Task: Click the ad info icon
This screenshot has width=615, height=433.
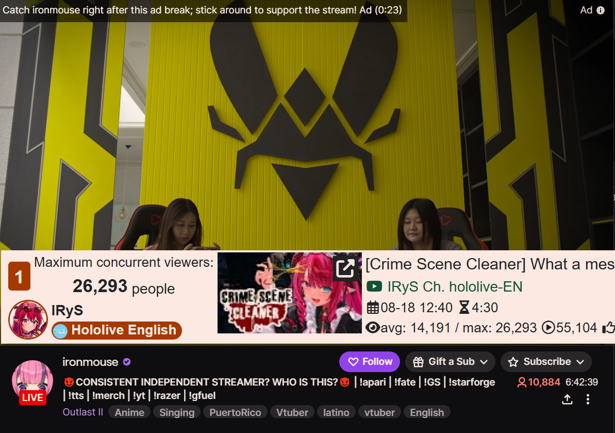Action: 601,11
